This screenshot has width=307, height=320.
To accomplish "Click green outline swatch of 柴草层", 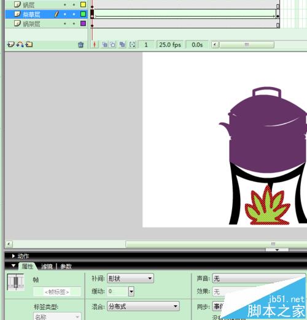I will tap(83, 14).
